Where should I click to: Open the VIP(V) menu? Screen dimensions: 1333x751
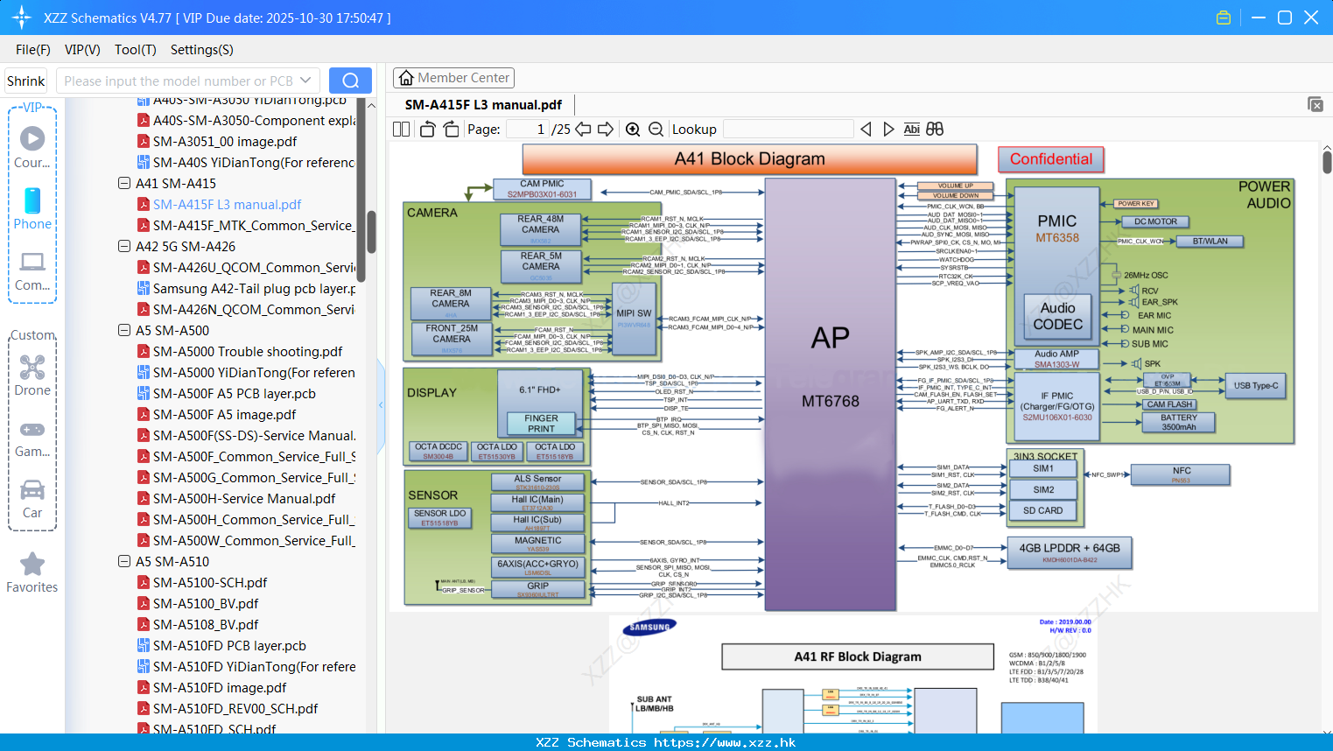(x=82, y=50)
